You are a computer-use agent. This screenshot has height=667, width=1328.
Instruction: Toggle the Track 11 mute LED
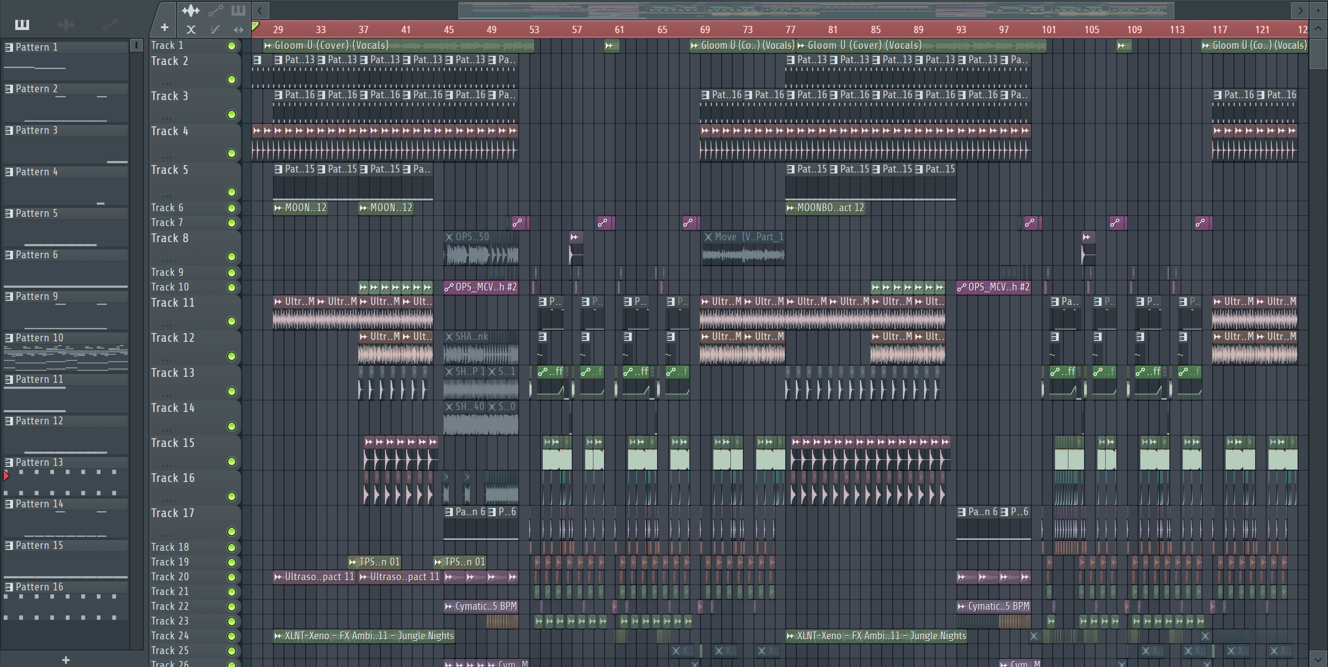tap(232, 322)
